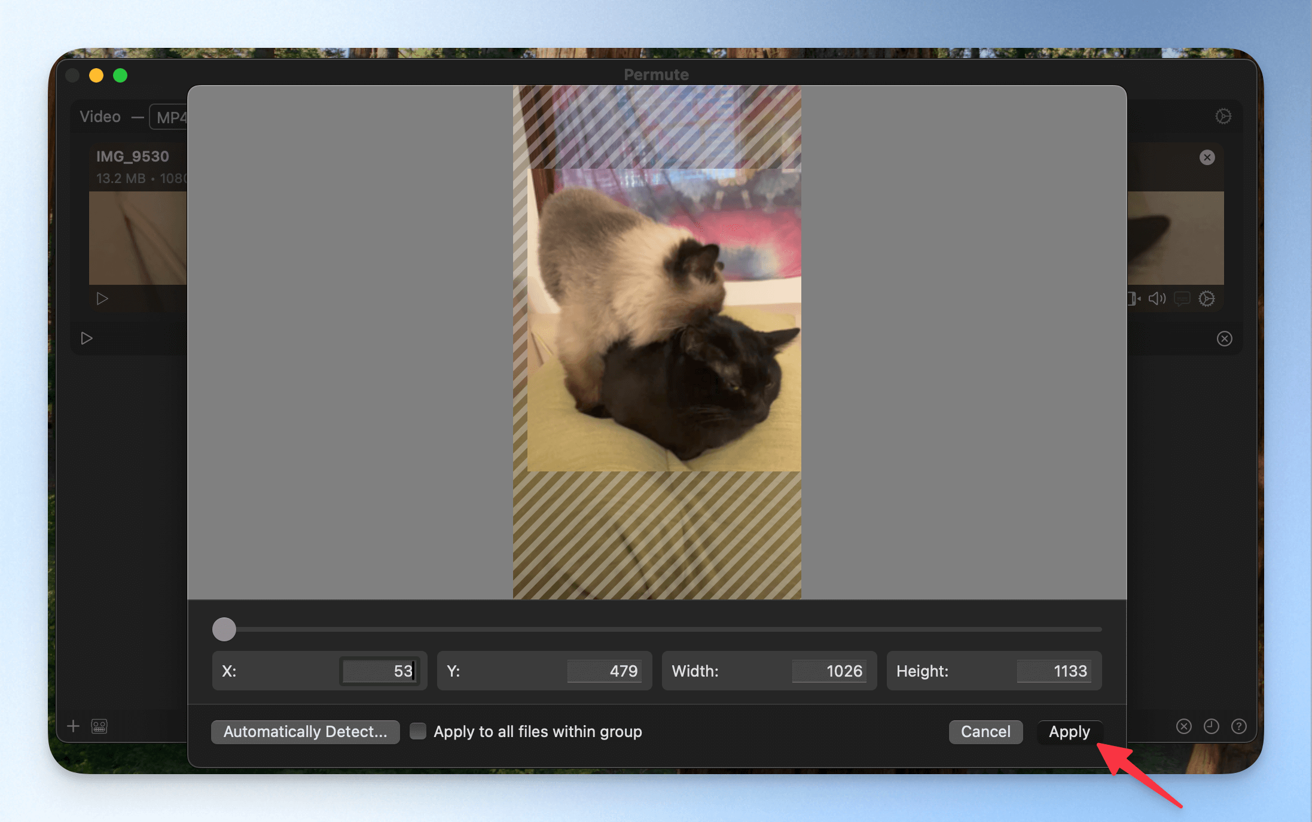Click the video timeline slider knob

pos(224,629)
